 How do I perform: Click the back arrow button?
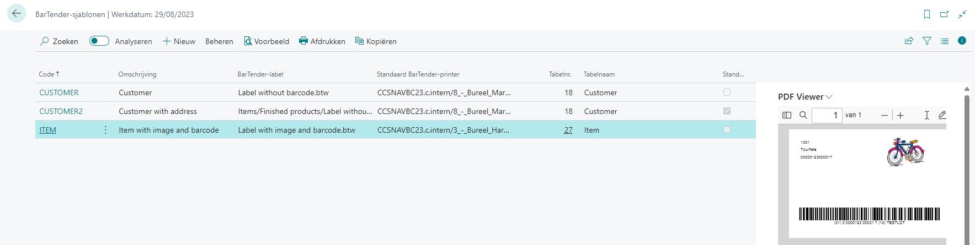click(17, 14)
